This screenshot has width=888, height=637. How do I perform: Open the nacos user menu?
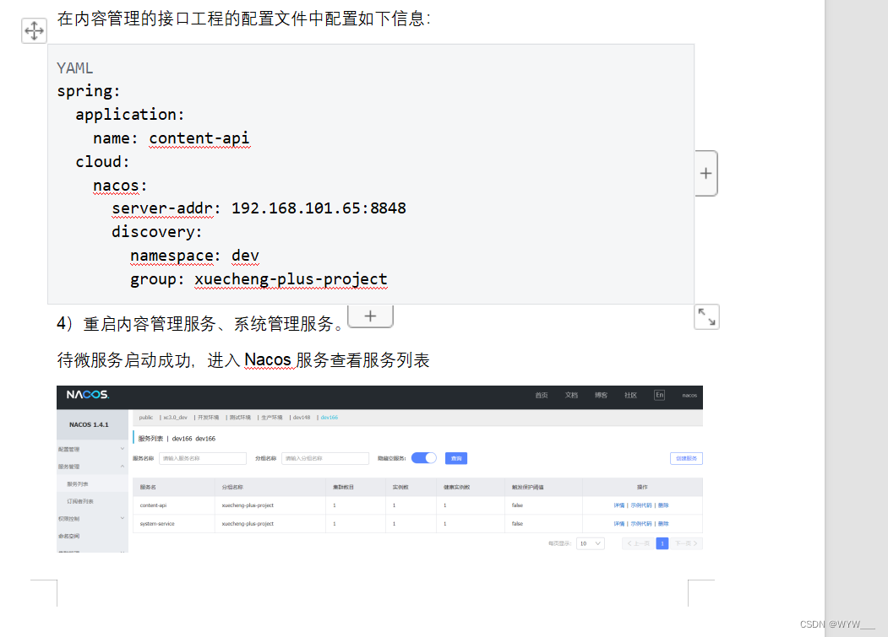689,395
